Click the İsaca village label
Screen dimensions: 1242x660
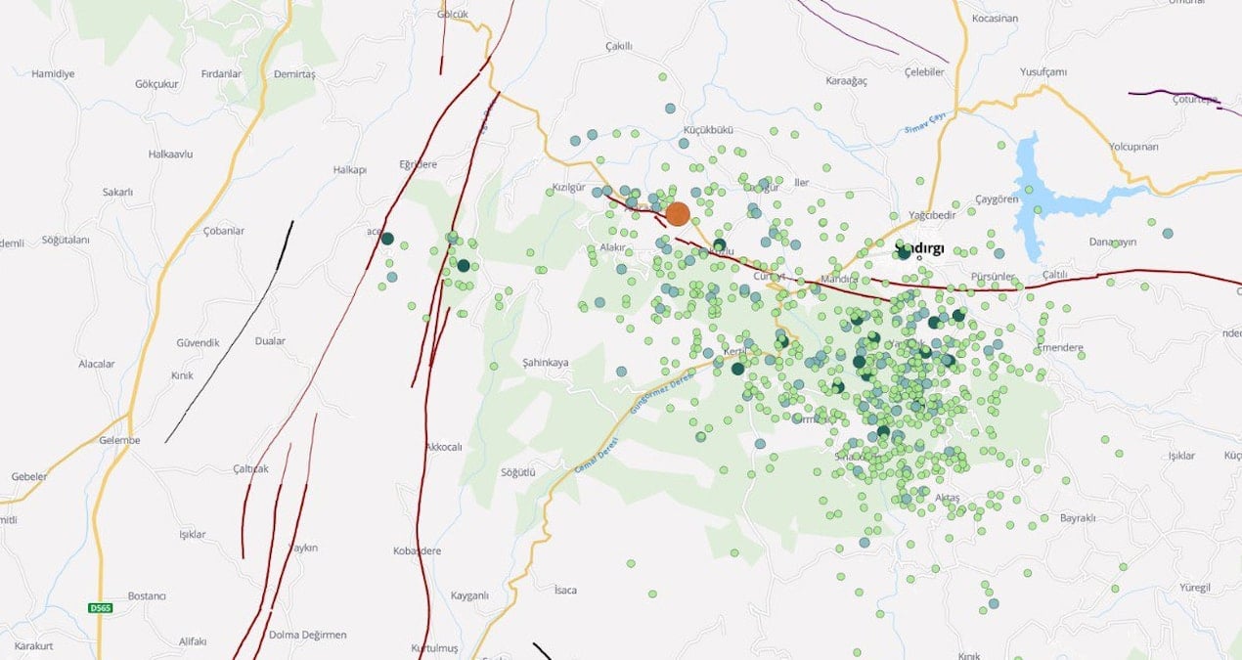[x=565, y=590]
